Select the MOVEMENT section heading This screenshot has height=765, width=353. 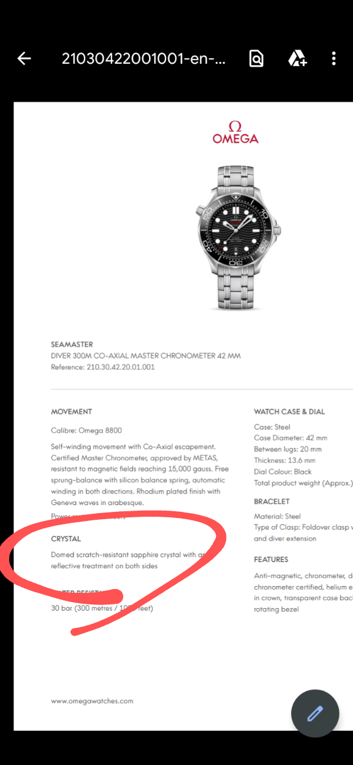click(72, 411)
